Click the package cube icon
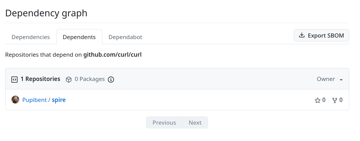 69,79
